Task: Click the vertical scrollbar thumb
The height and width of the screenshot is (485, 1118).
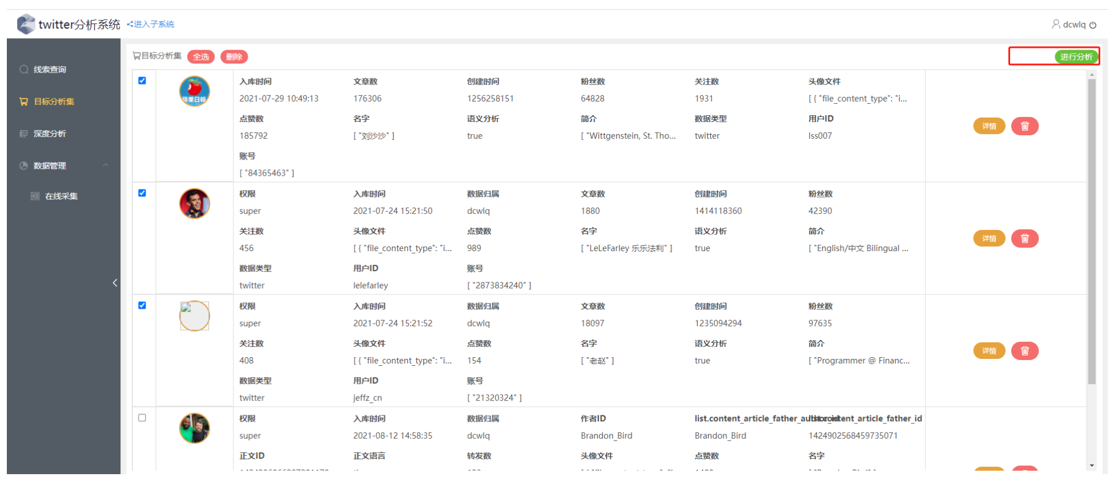Action: (1092, 232)
